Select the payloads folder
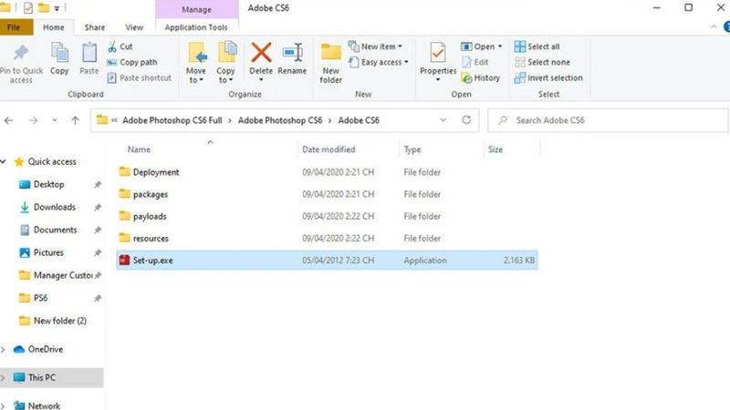 (150, 216)
